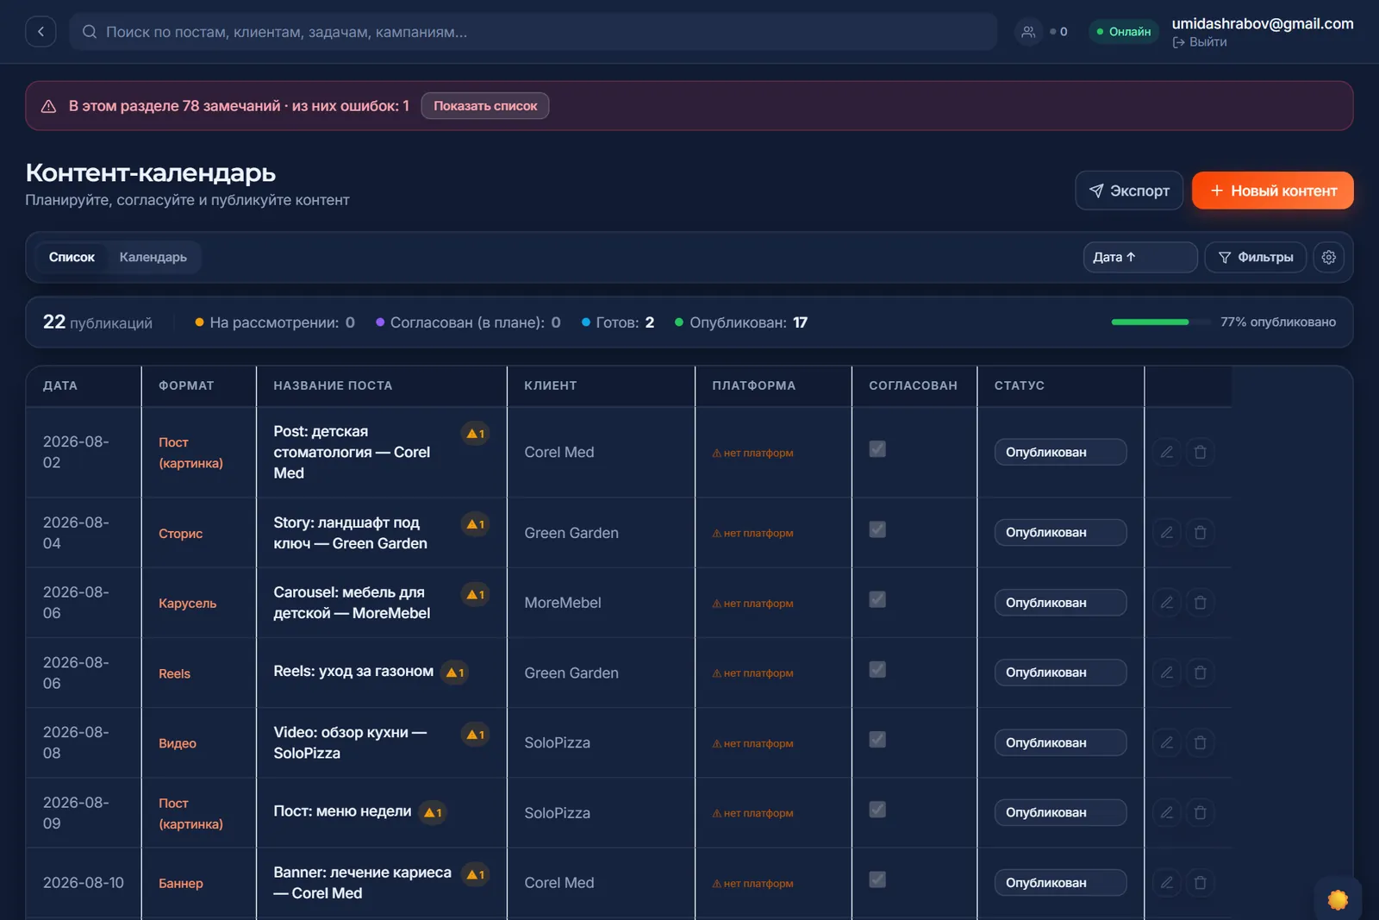Image resolution: width=1379 pixels, height=920 pixels.
Task: Open the users presence icon
Action: [1028, 32]
